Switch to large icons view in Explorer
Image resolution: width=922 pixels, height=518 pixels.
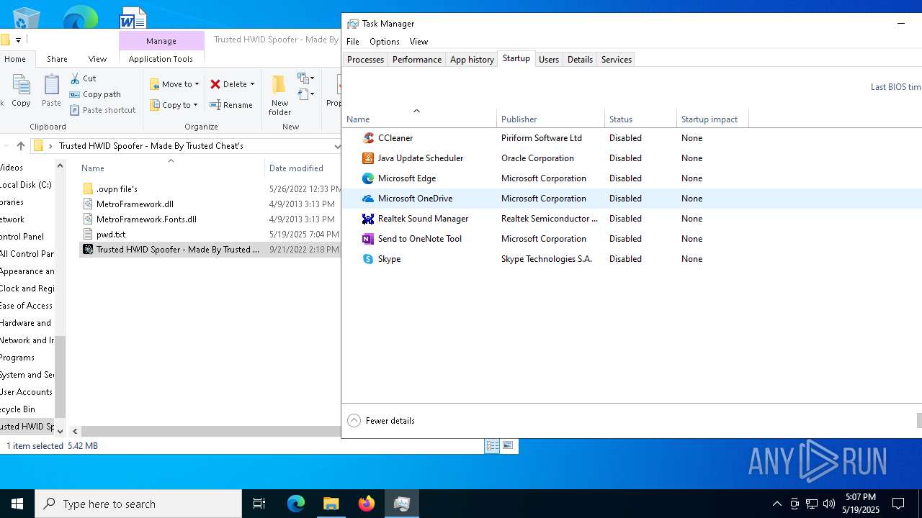[508, 446]
